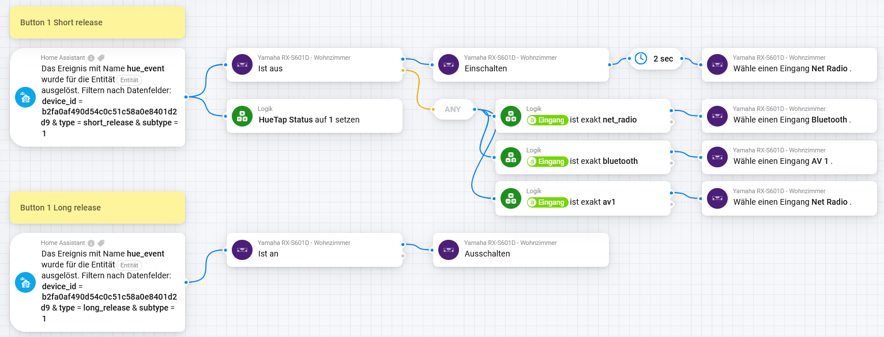Click the "ist exakt av1" text
Screen dimensions: 884x337
click(x=593, y=202)
